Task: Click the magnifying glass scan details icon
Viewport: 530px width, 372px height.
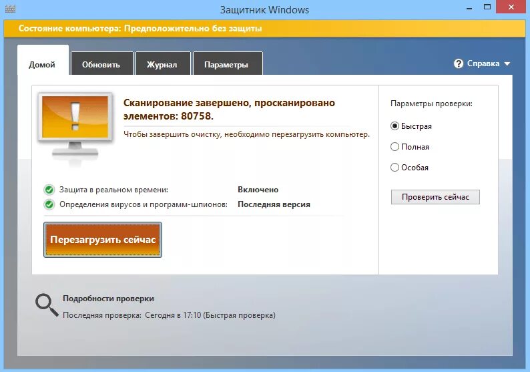Action: [x=47, y=305]
